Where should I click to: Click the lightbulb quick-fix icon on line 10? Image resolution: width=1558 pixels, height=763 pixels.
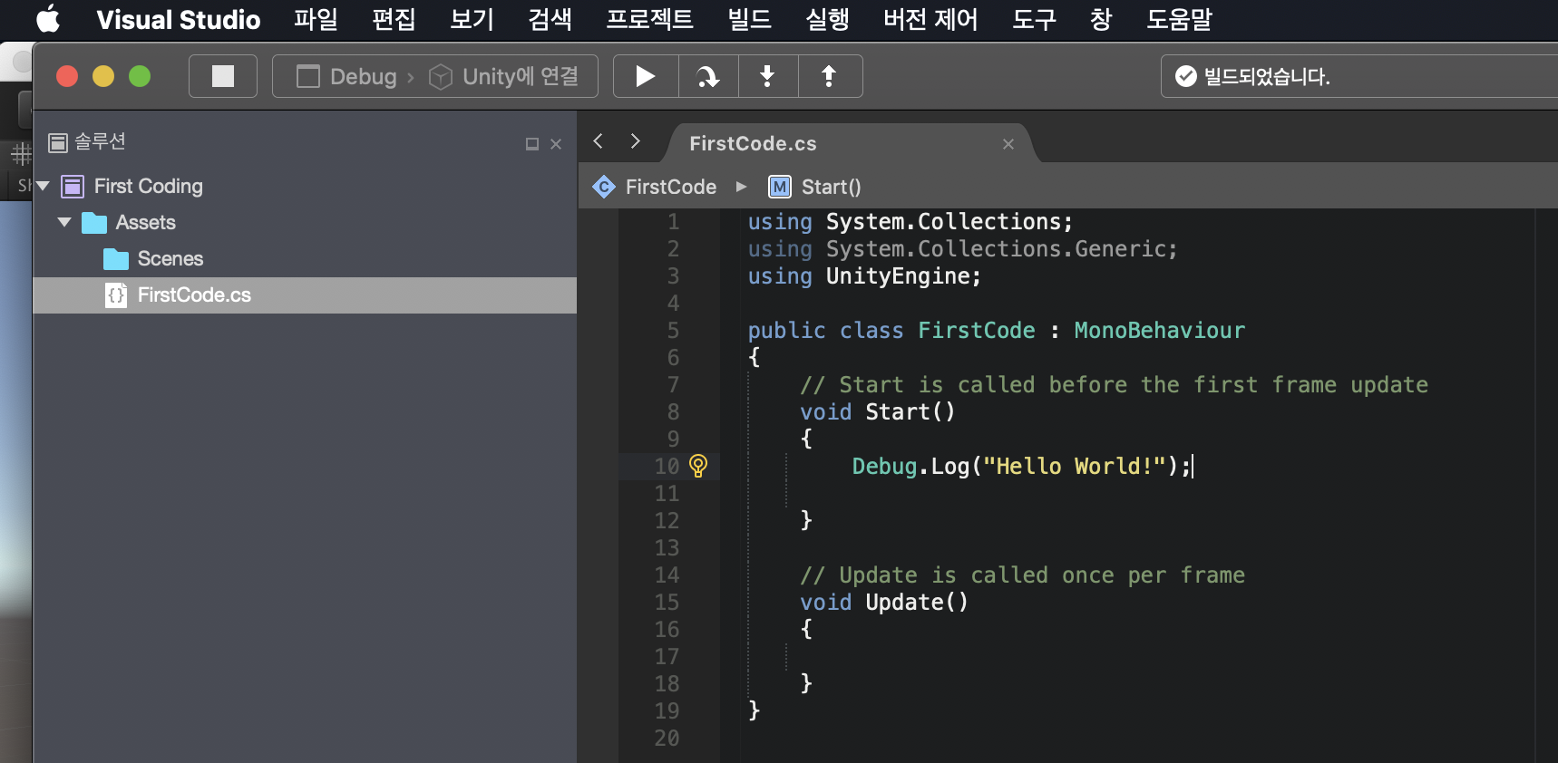coord(698,466)
